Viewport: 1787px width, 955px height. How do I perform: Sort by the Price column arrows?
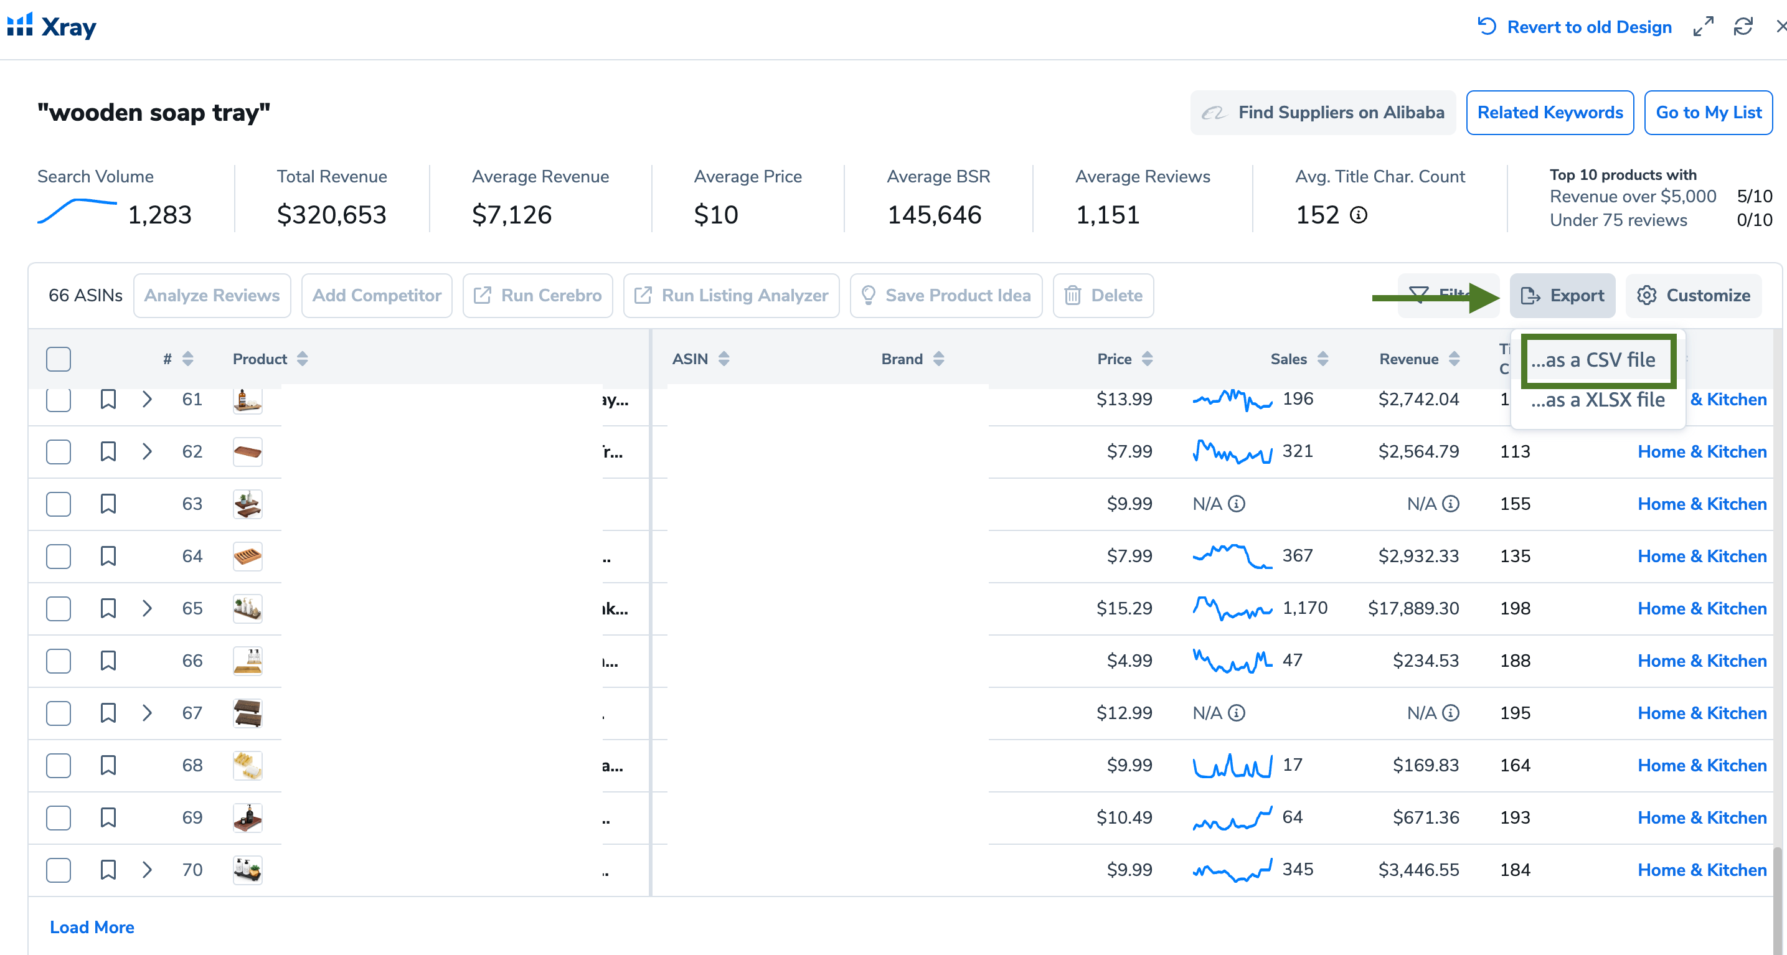[x=1147, y=359]
